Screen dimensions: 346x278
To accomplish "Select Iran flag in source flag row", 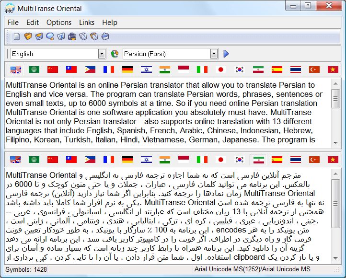I will tap(258, 69).
